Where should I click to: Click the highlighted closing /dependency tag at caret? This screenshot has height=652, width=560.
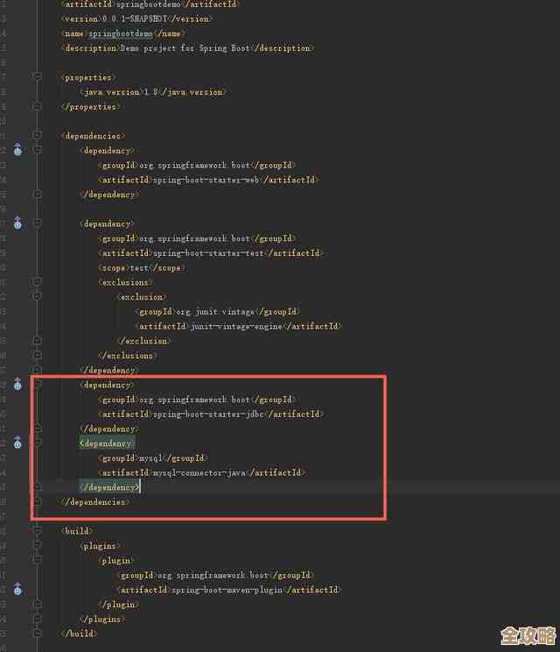click(x=109, y=487)
